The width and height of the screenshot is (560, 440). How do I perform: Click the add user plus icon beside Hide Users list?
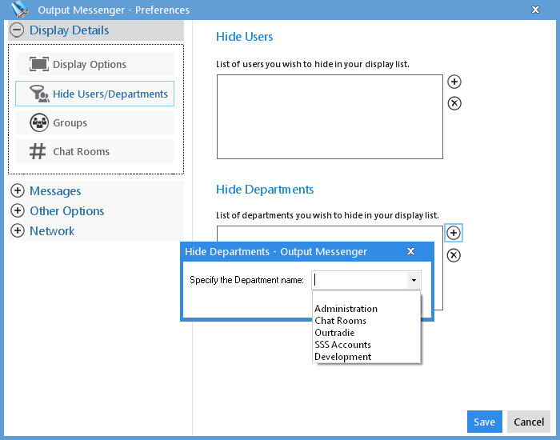[454, 82]
